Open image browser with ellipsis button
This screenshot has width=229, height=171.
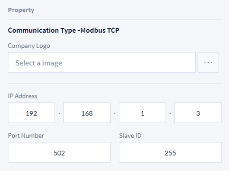tap(208, 62)
